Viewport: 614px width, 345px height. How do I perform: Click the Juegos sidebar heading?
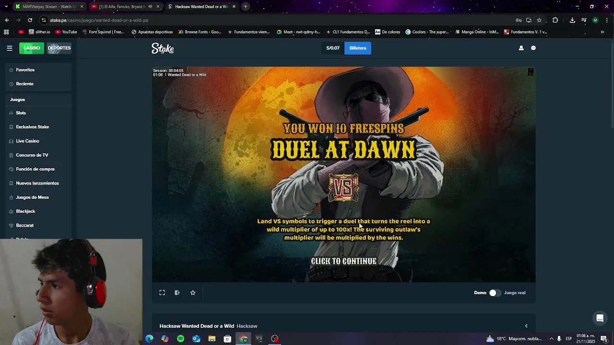click(x=17, y=100)
